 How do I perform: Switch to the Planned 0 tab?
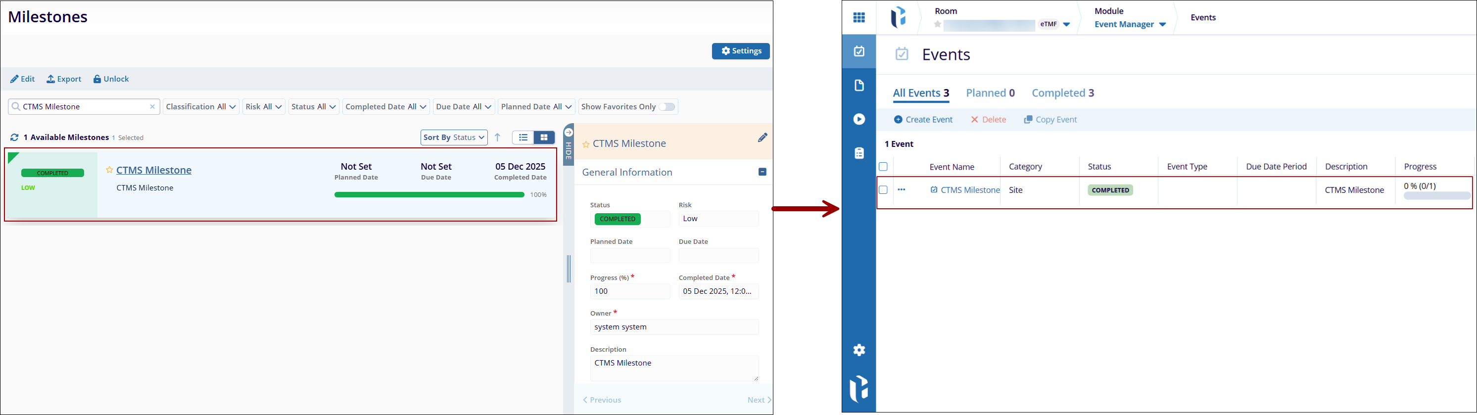[x=990, y=93]
